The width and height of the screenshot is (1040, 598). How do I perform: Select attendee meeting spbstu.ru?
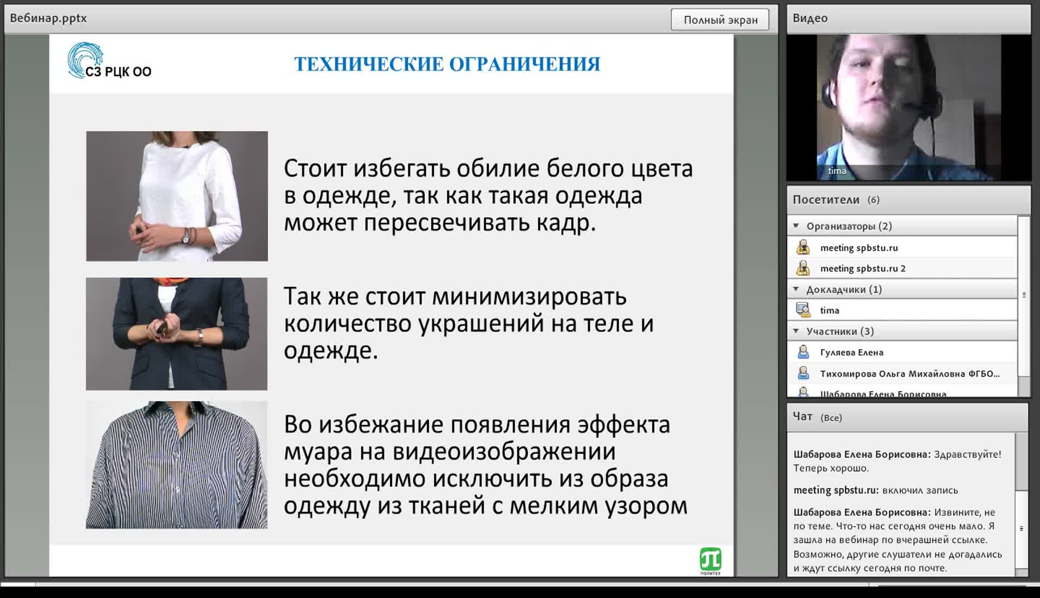pyautogui.click(x=902, y=248)
